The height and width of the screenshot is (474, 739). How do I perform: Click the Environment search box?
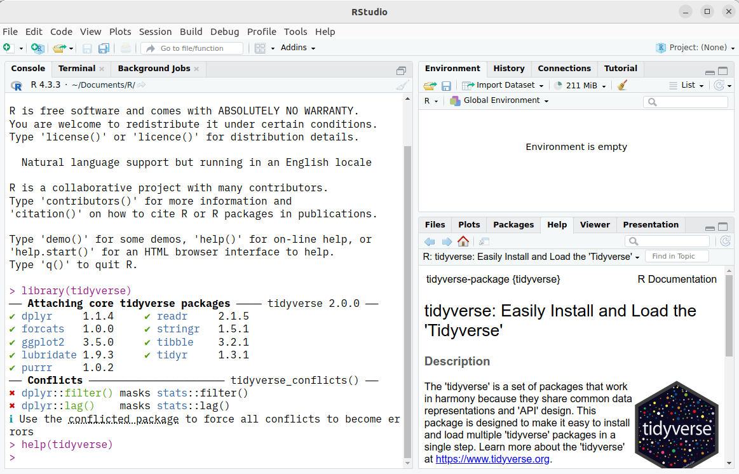(686, 102)
